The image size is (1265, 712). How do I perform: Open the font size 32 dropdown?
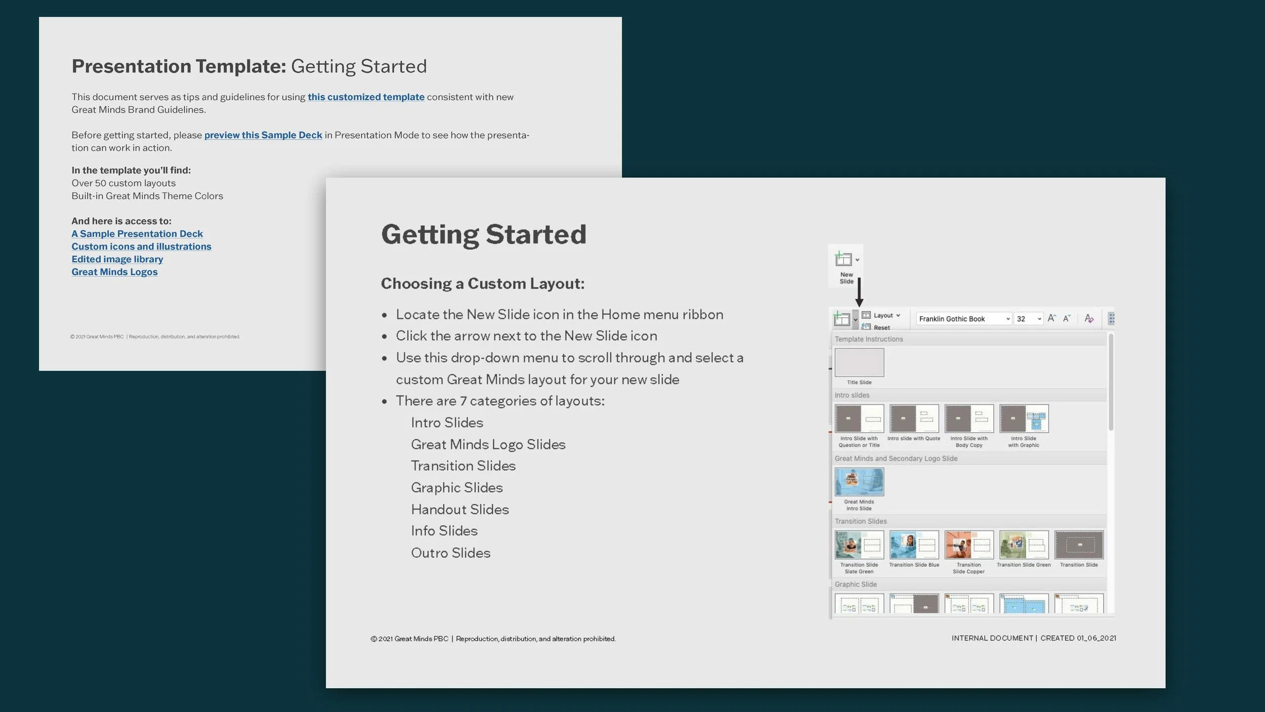click(1029, 319)
